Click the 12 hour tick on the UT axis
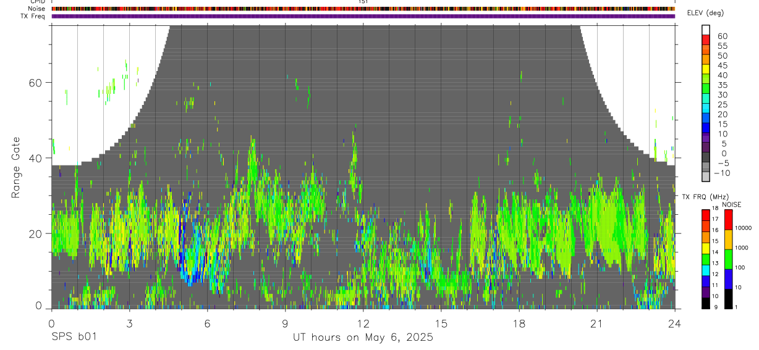The height and width of the screenshot is (350, 759). tap(363, 323)
